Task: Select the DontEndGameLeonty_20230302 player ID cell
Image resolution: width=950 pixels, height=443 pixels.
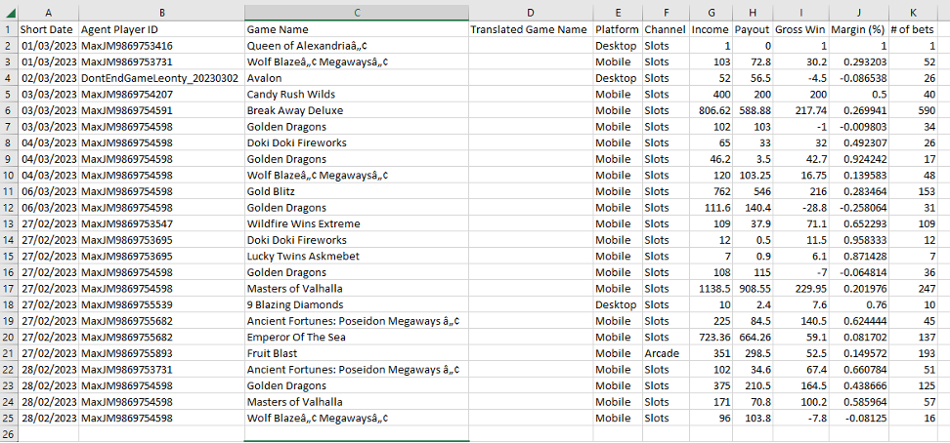Action: (x=160, y=78)
